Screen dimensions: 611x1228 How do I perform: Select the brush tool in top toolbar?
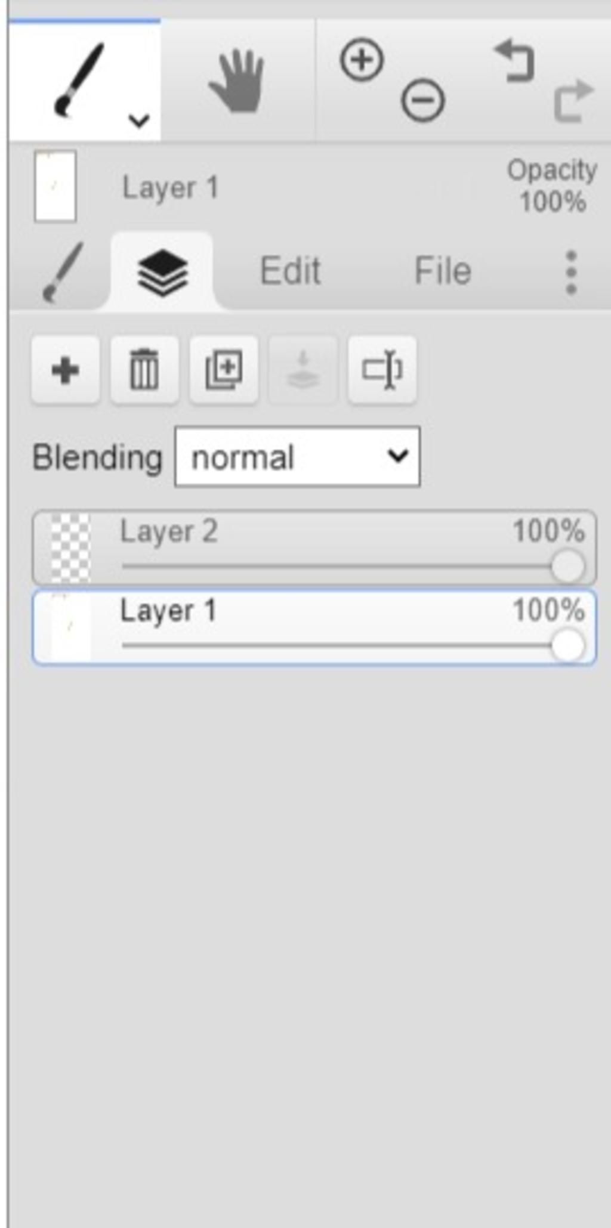pyautogui.click(x=80, y=80)
